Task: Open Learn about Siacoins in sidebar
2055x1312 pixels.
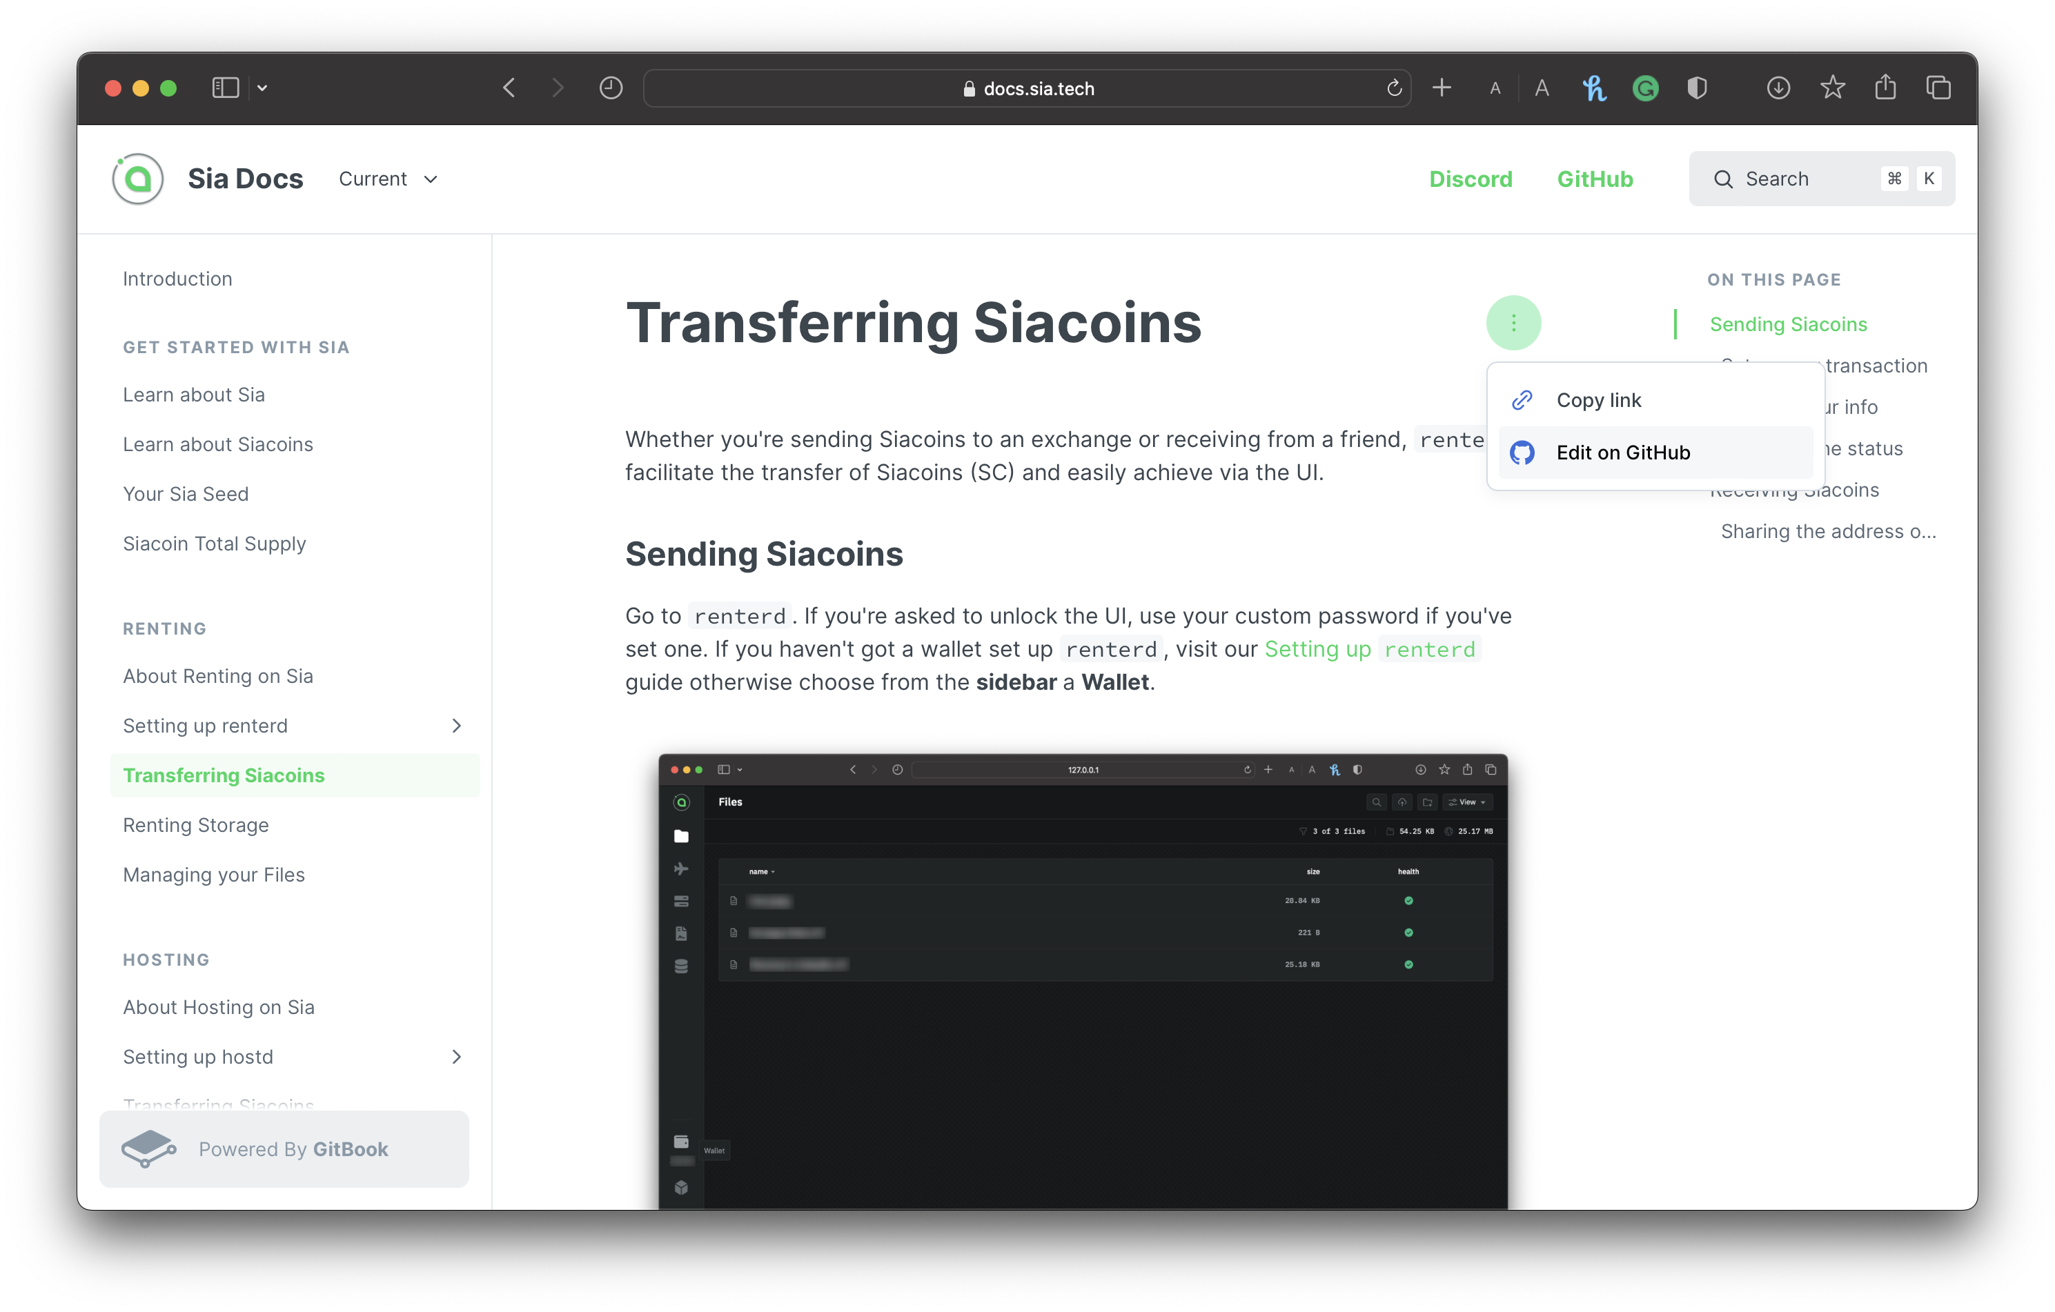Action: pos(217,444)
